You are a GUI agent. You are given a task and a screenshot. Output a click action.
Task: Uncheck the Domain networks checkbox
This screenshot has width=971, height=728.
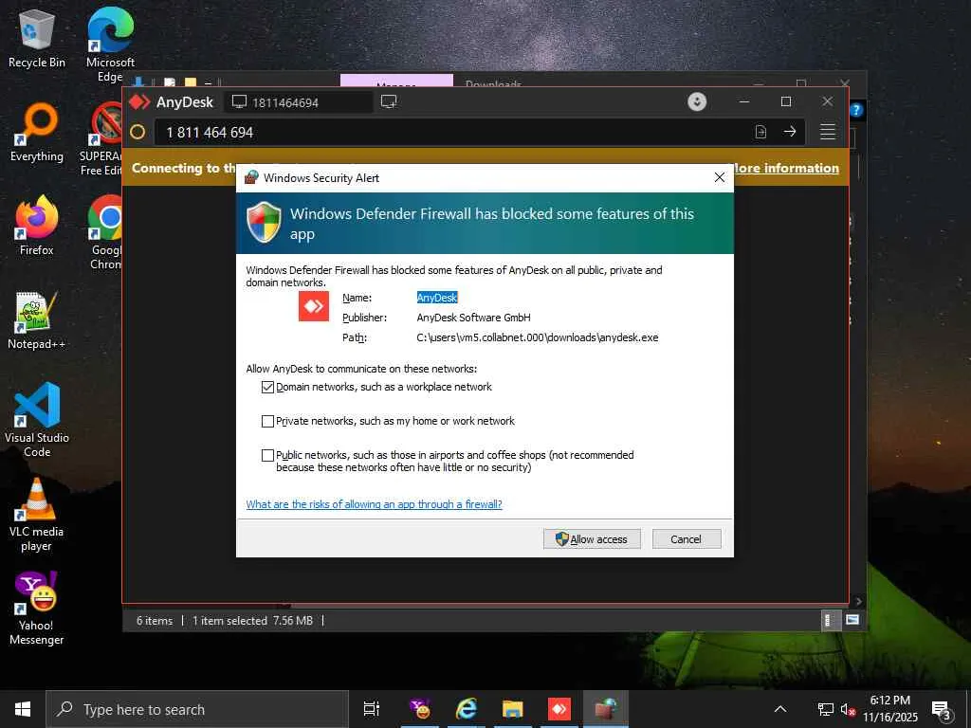click(267, 387)
